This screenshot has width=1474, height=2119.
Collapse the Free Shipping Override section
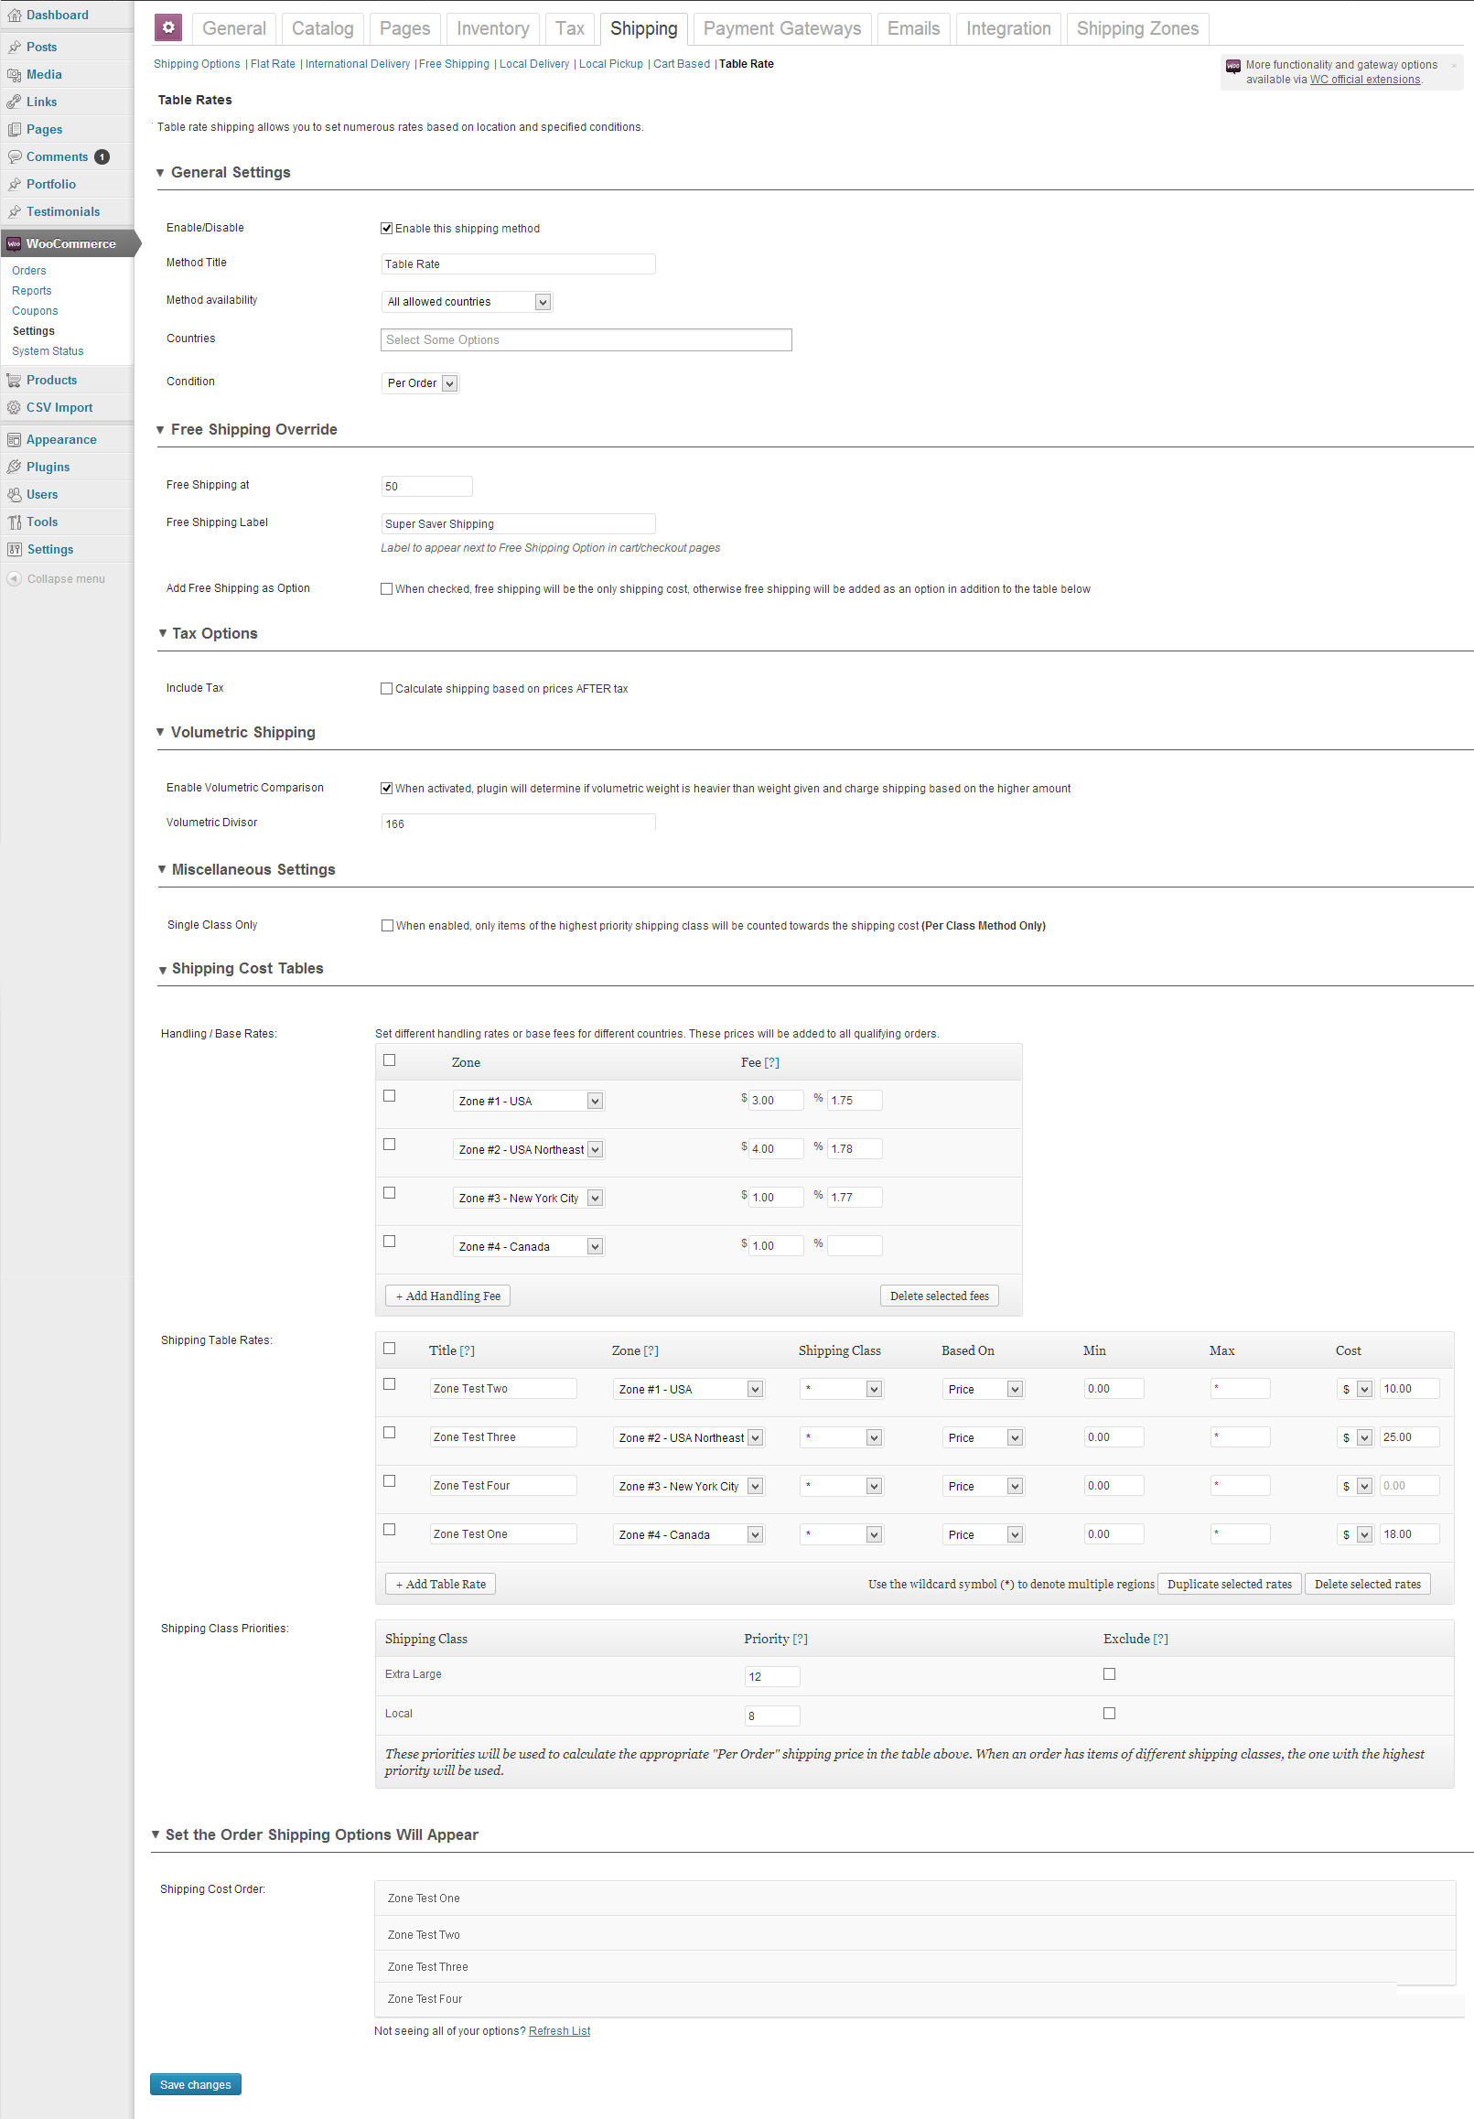pos(161,430)
